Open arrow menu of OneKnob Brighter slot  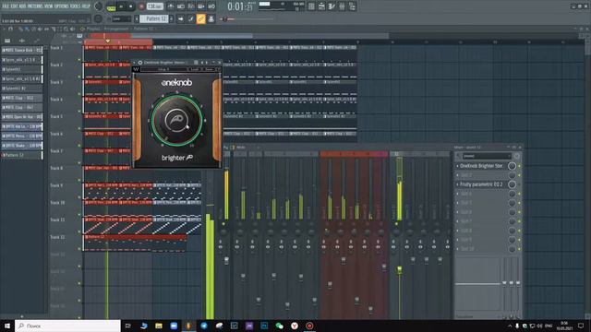(x=458, y=166)
